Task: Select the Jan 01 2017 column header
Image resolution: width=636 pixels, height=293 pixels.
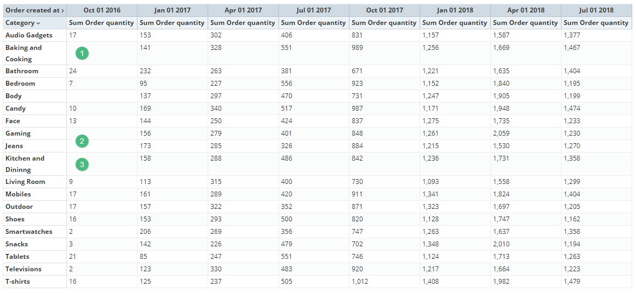Action: click(172, 10)
